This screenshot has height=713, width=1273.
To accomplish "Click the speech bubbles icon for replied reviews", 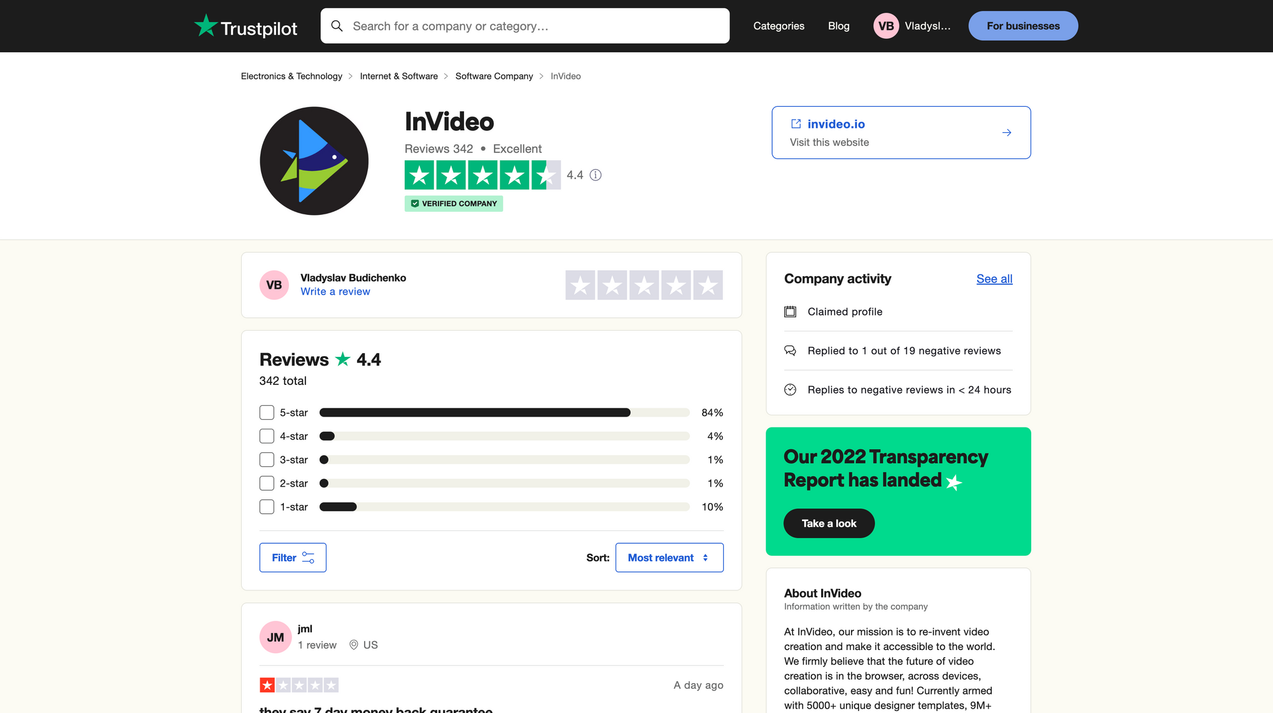I will (x=791, y=350).
